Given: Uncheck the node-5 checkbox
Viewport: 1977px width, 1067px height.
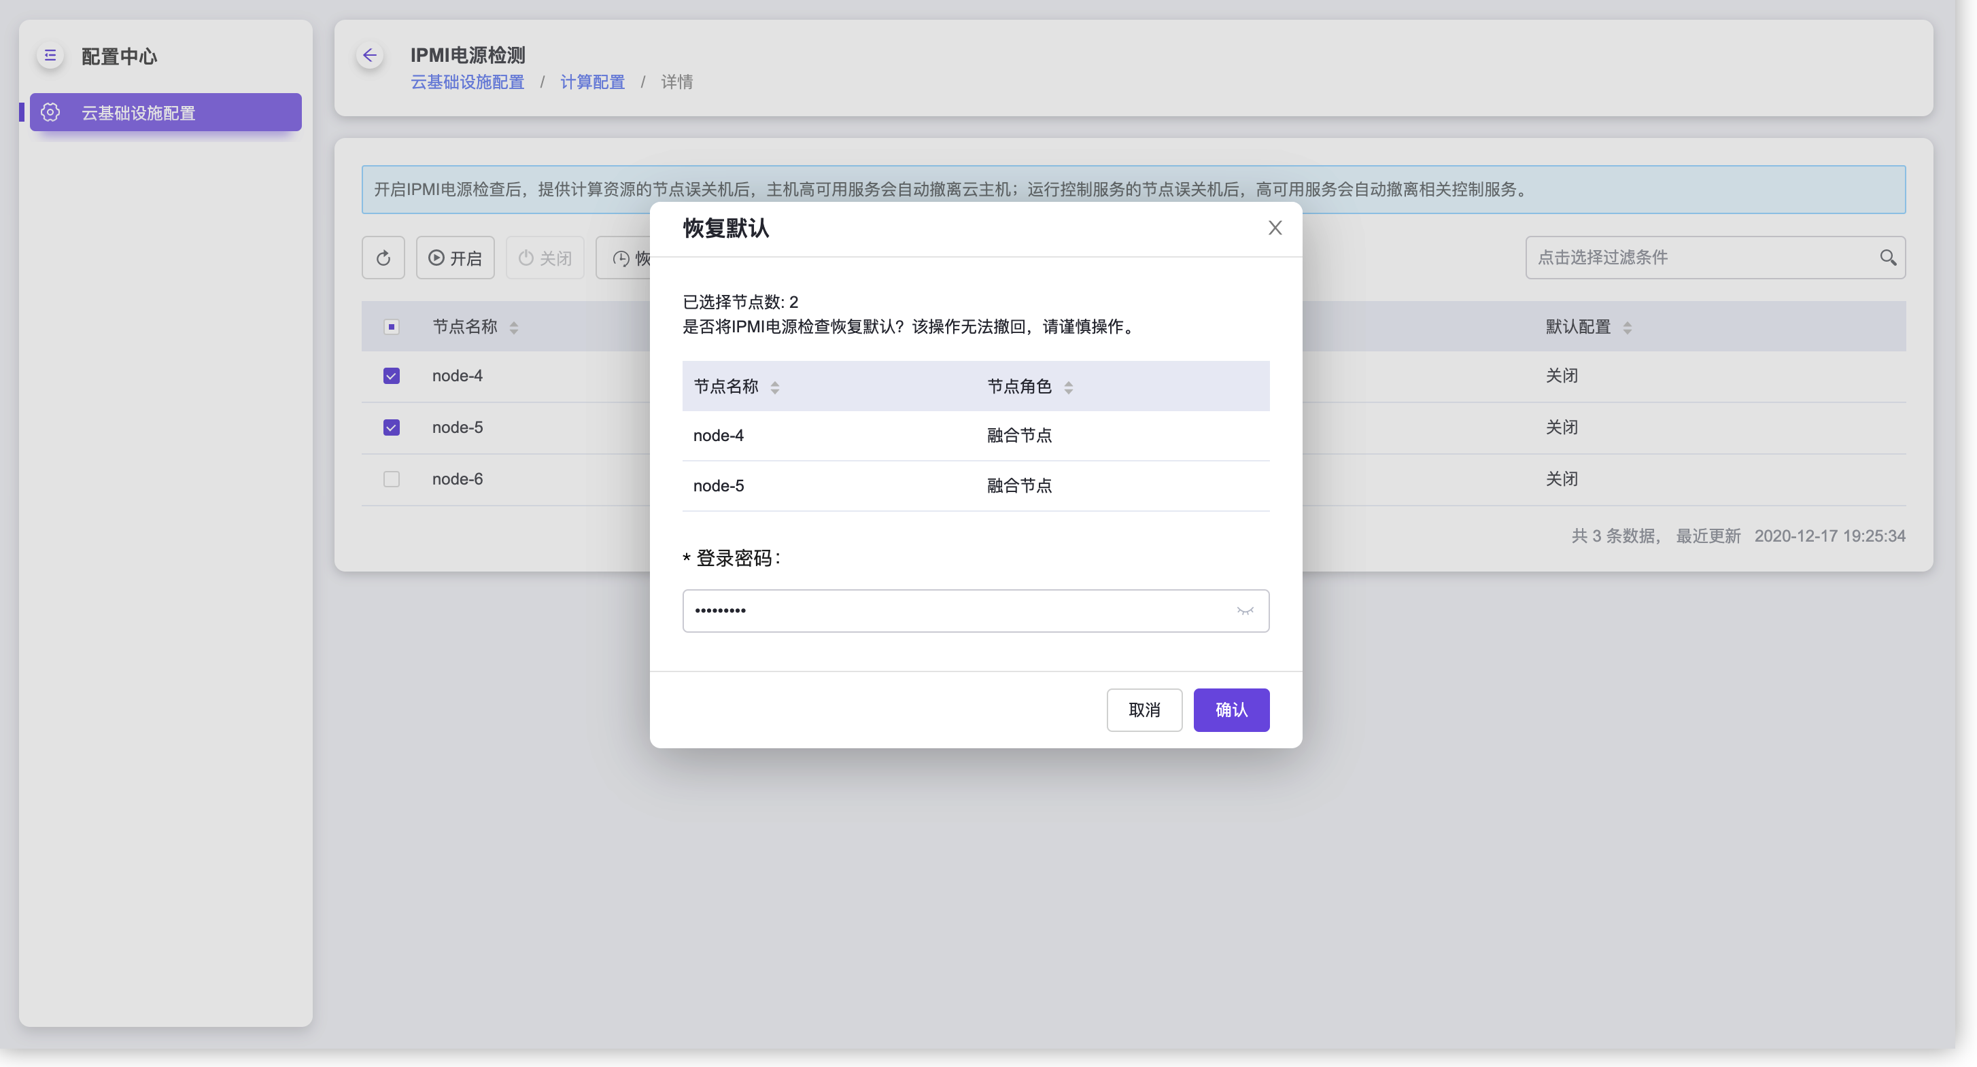Looking at the screenshot, I should [x=392, y=427].
